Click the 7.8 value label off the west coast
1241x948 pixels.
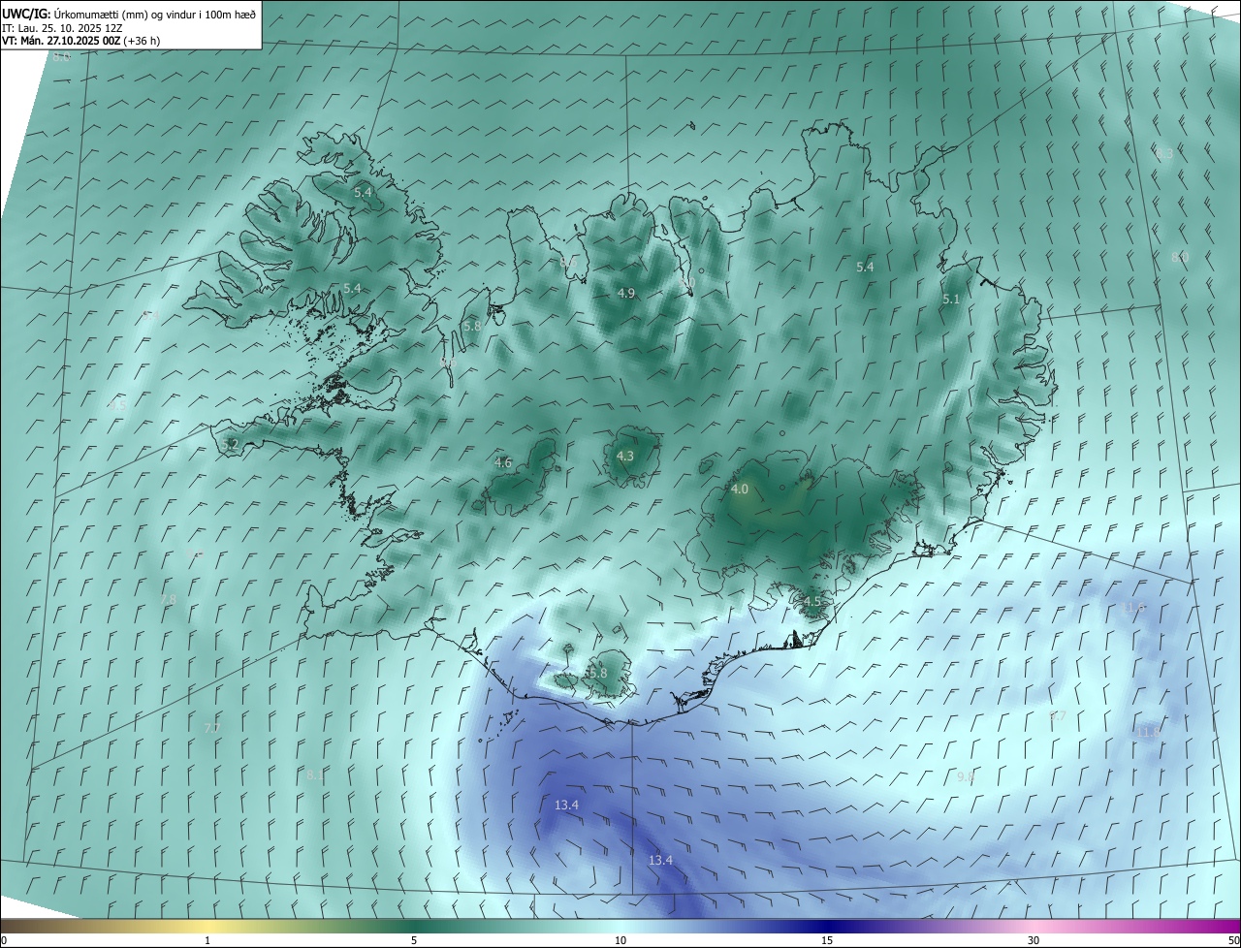[169, 600]
